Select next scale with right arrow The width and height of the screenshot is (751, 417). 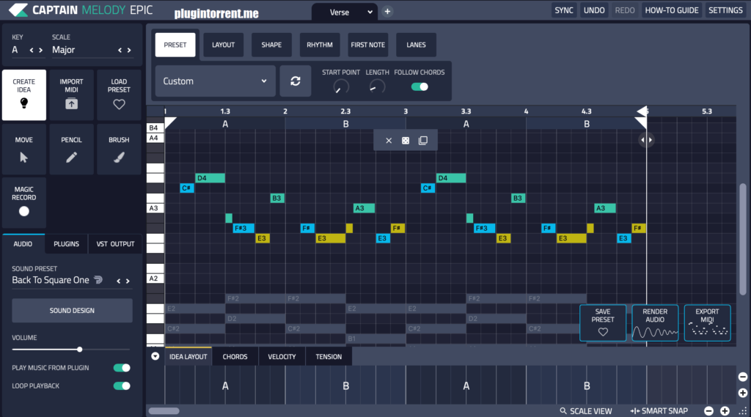129,50
